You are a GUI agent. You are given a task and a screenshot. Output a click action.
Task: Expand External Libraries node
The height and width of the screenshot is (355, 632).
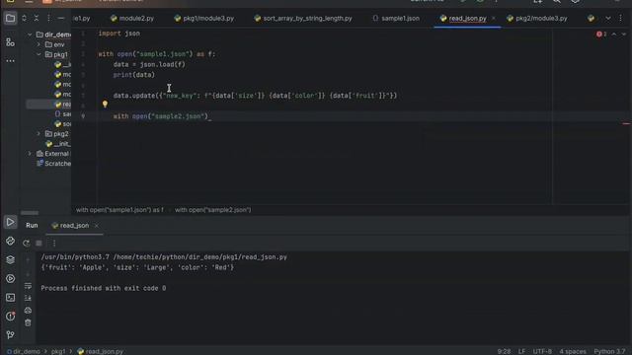point(30,154)
